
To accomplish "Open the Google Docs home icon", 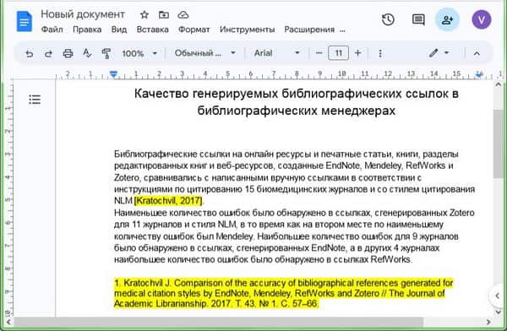I will click(25, 21).
